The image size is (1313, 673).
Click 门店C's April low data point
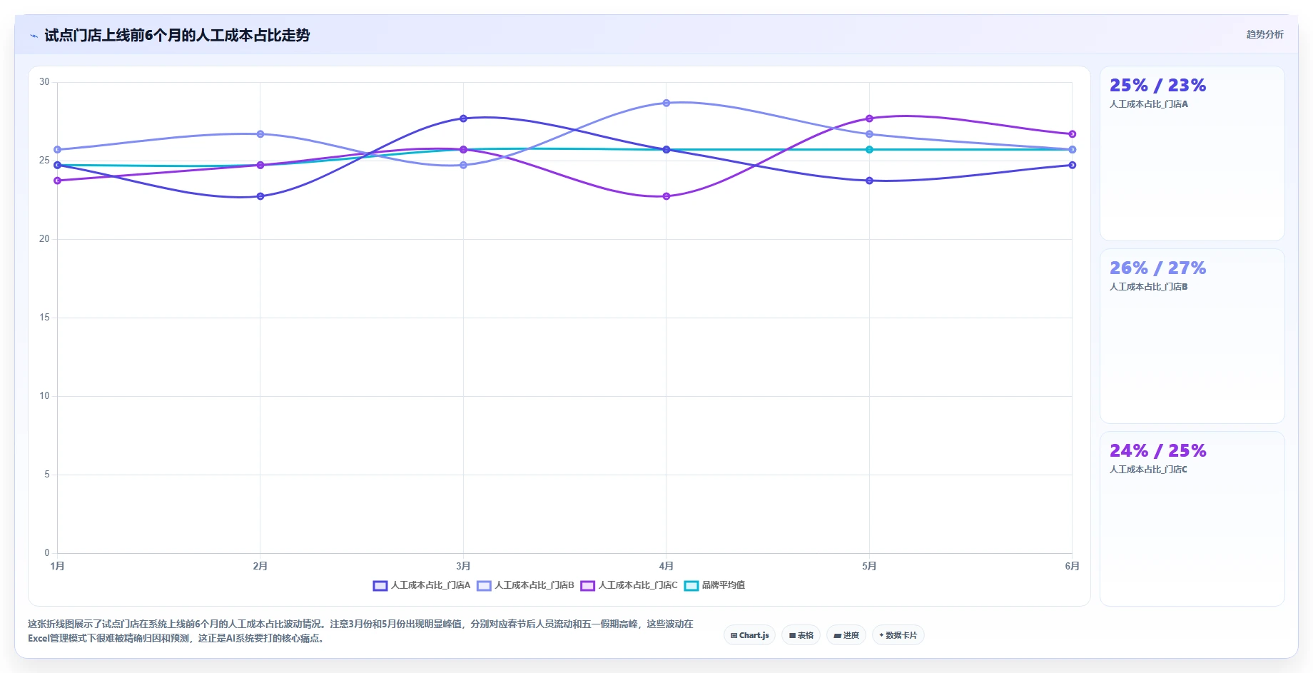666,196
